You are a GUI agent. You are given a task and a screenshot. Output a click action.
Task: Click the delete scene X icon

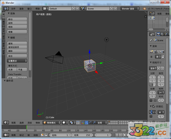[x=115, y=9]
